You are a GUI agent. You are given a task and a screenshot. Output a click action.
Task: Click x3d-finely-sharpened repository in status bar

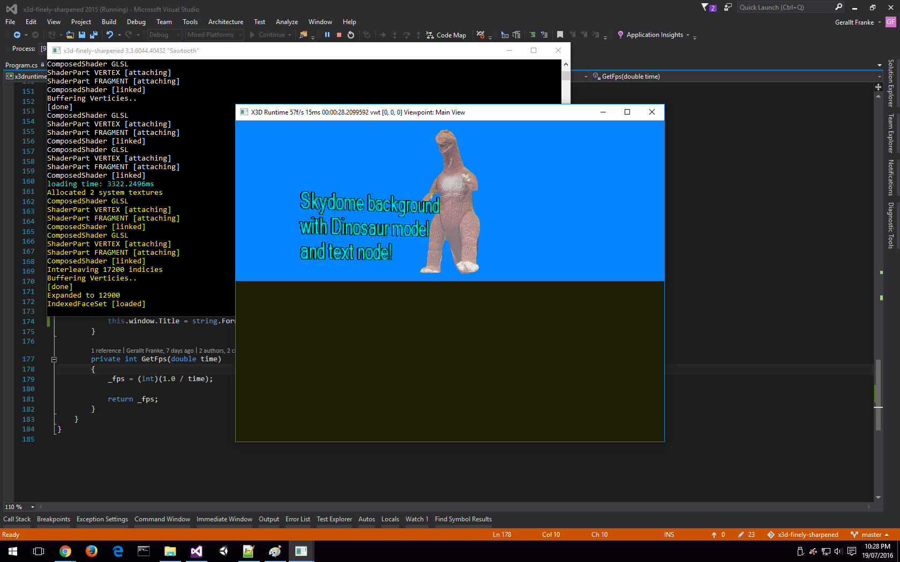pos(802,535)
